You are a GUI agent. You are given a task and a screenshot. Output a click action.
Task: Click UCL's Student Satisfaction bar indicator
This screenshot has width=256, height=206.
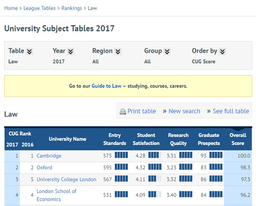coord(155,179)
